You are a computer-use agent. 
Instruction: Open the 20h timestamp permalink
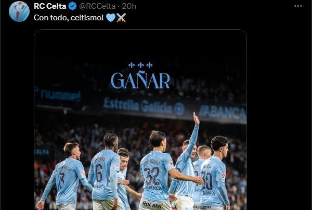(129, 6)
